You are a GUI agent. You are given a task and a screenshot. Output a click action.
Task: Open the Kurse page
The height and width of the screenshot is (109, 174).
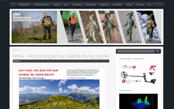point(66,5)
